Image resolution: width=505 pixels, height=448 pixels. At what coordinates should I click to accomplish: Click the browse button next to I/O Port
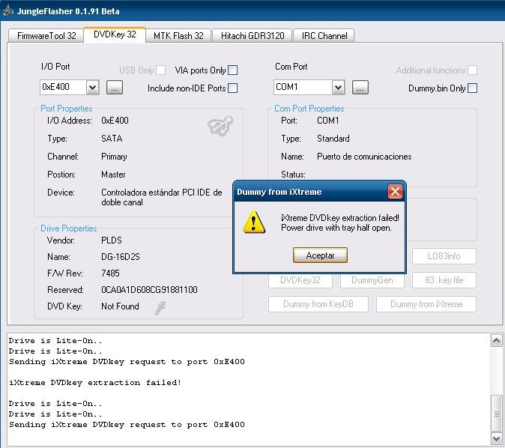(114, 88)
